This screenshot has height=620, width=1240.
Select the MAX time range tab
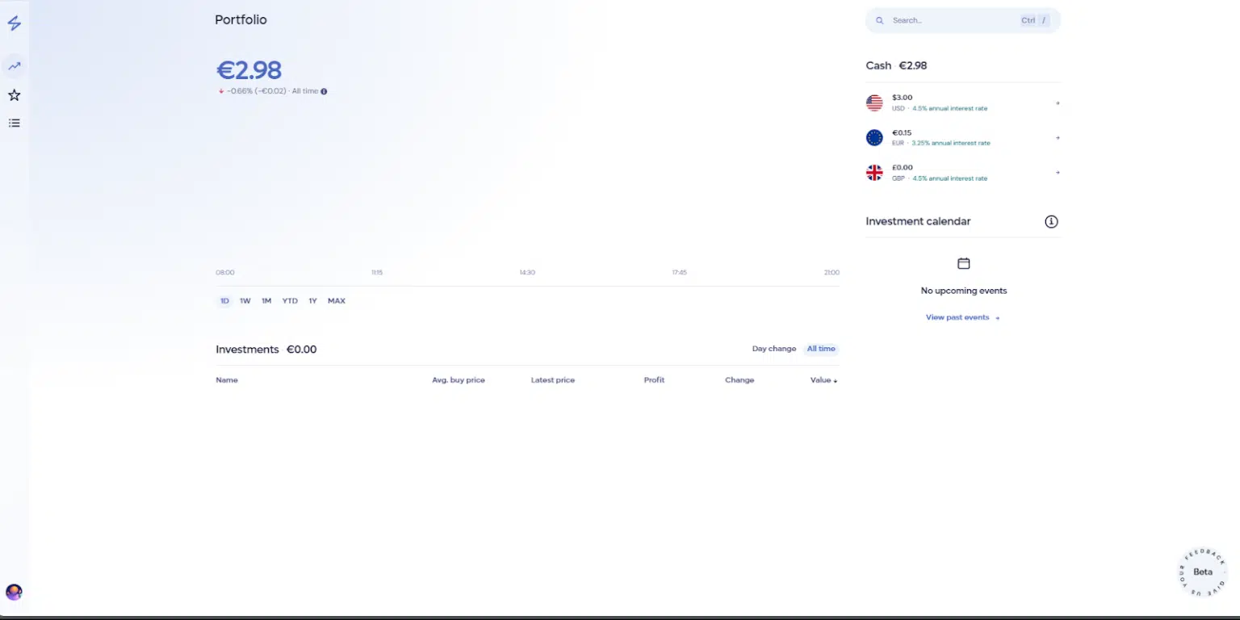pyautogui.click(x=337, y=300)
